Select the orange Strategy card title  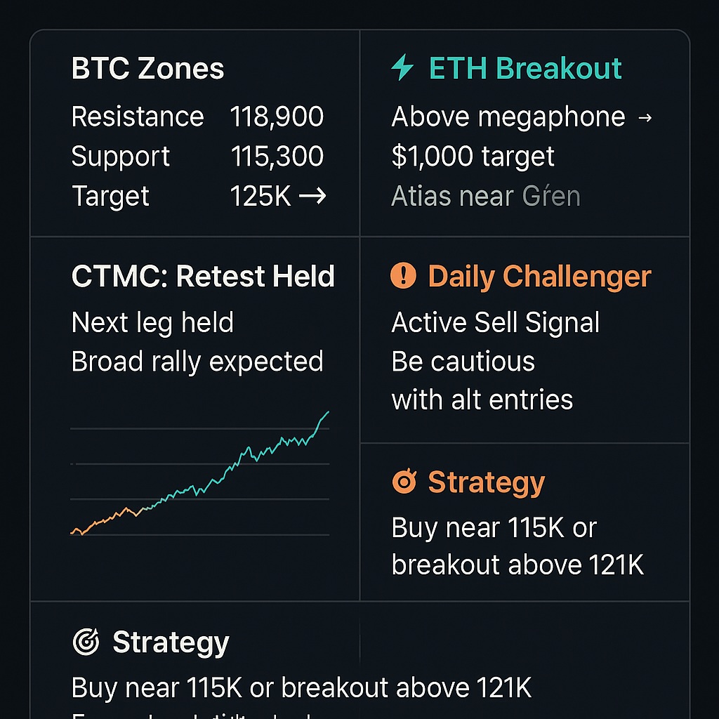(486, 482)
